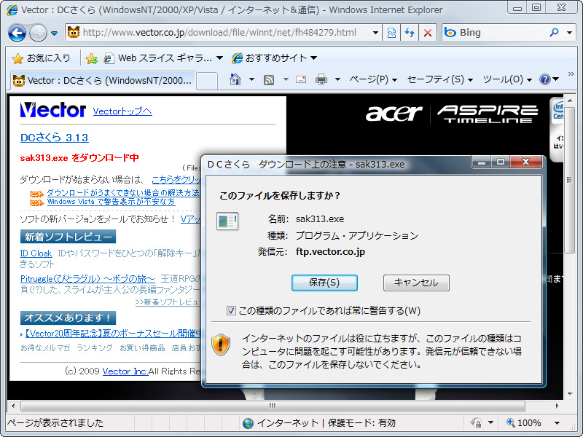Expand the address bar history dropdown

click(x=375, y=32)
